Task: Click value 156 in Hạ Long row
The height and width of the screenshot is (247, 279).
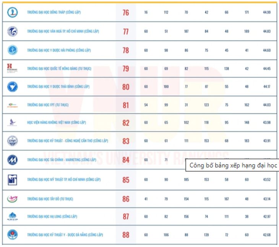Action: click(186, 216)
